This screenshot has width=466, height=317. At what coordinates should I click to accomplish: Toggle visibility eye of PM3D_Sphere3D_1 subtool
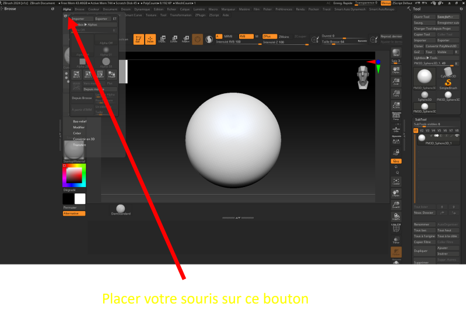coord(457,136)
